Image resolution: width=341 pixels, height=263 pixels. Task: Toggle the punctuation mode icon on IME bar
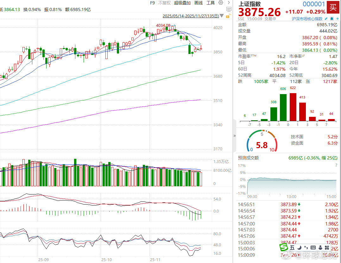click(x=306, y=248)
